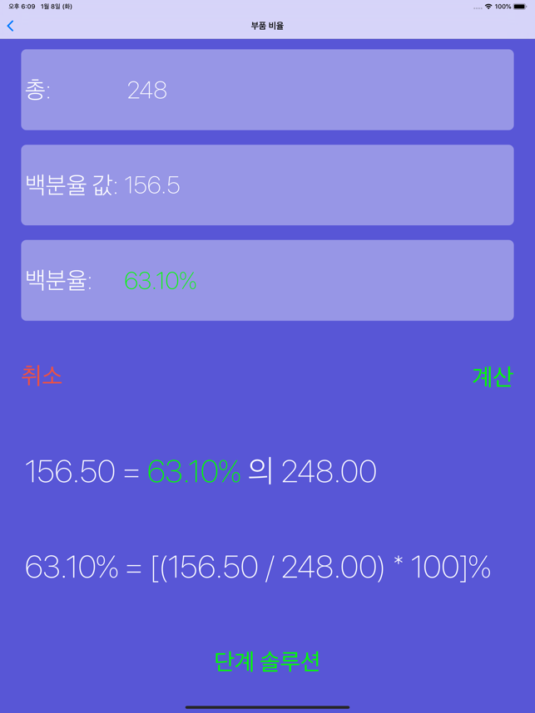
Task: Tap the 백분율: label
Action: pos(58,281)
